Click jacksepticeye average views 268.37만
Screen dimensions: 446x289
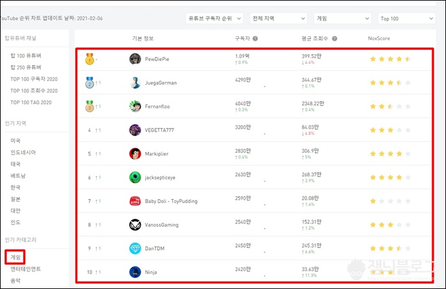[x=312, y=174]
